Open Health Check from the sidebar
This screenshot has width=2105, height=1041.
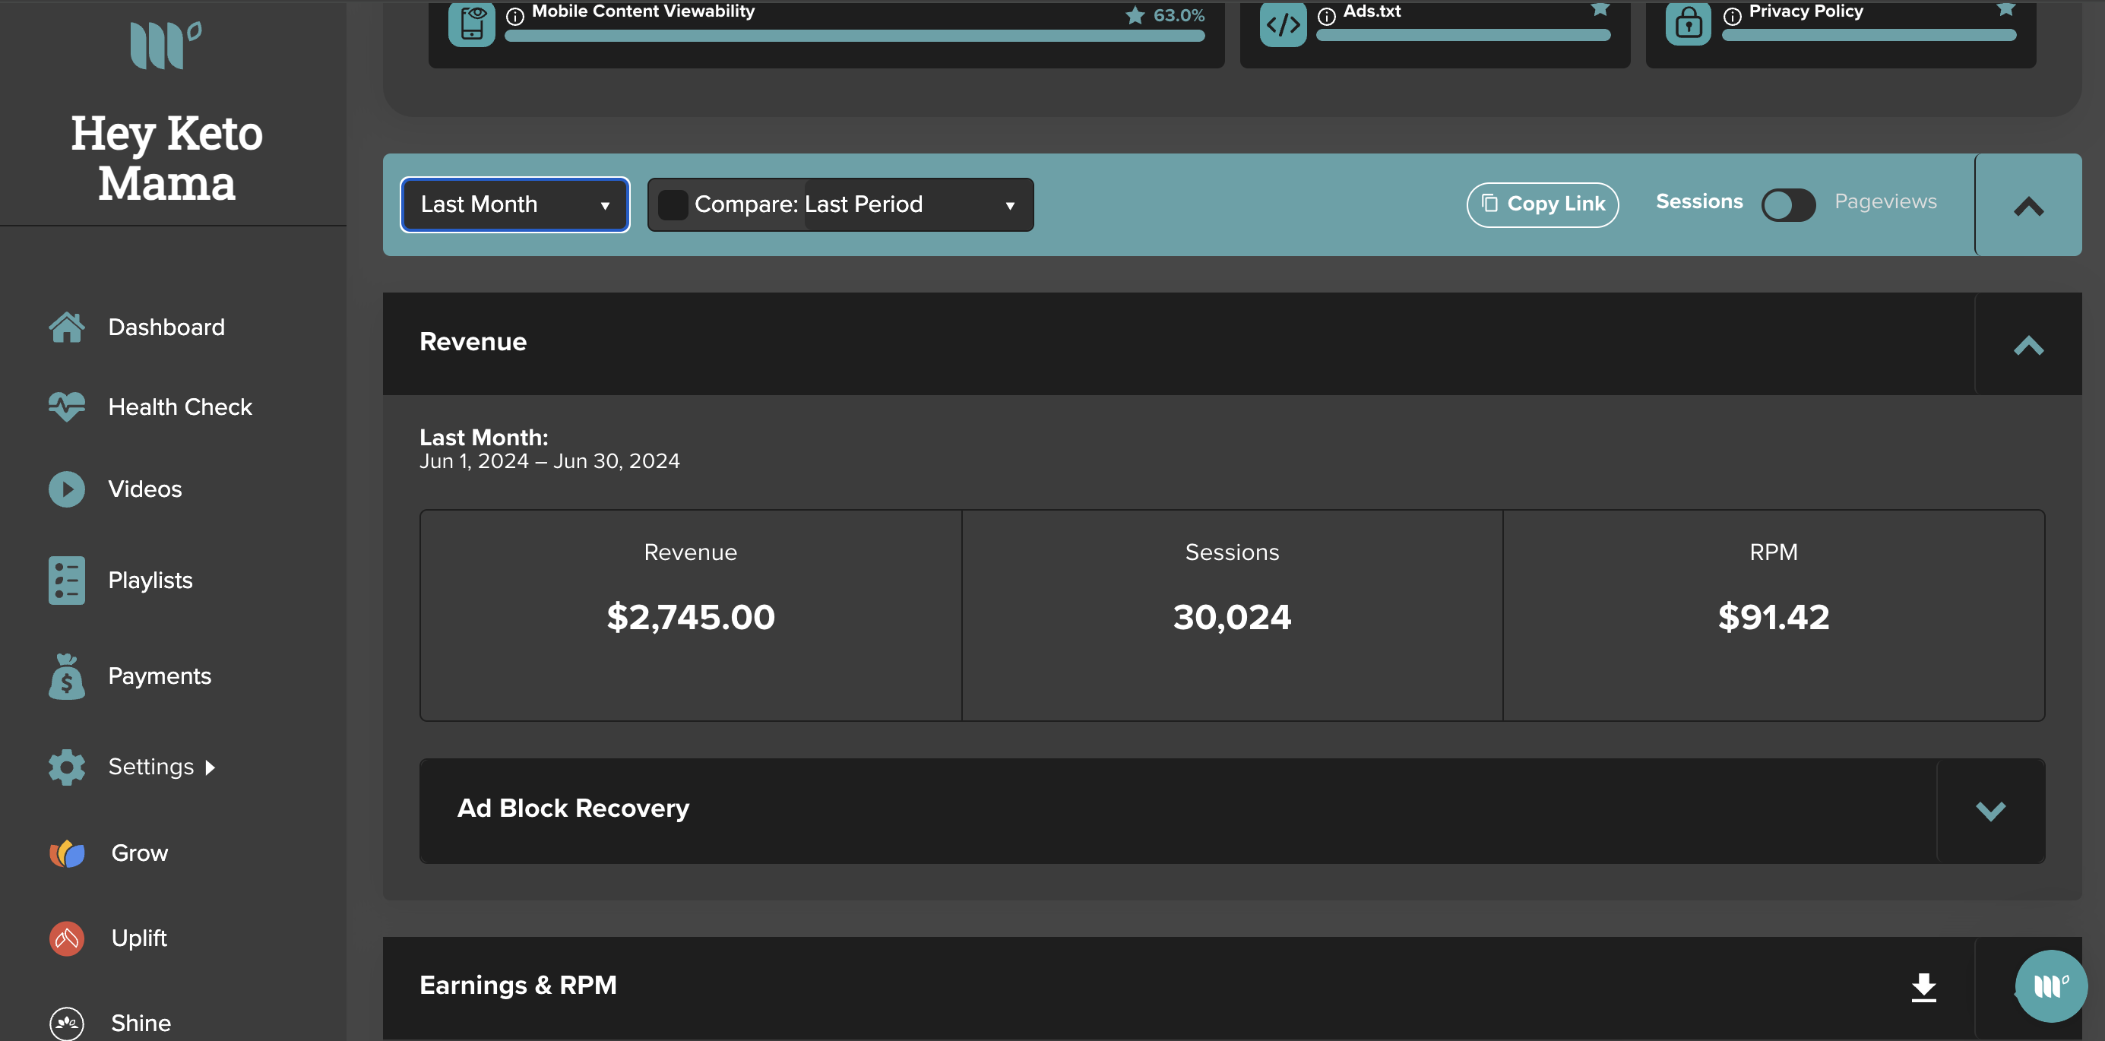180,407
